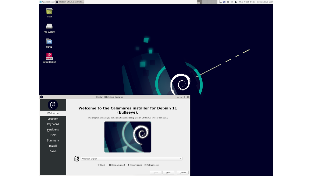Select the Welcome step in sidebar
This screenshot has width=312, height=176.
(x=53, y=113)
